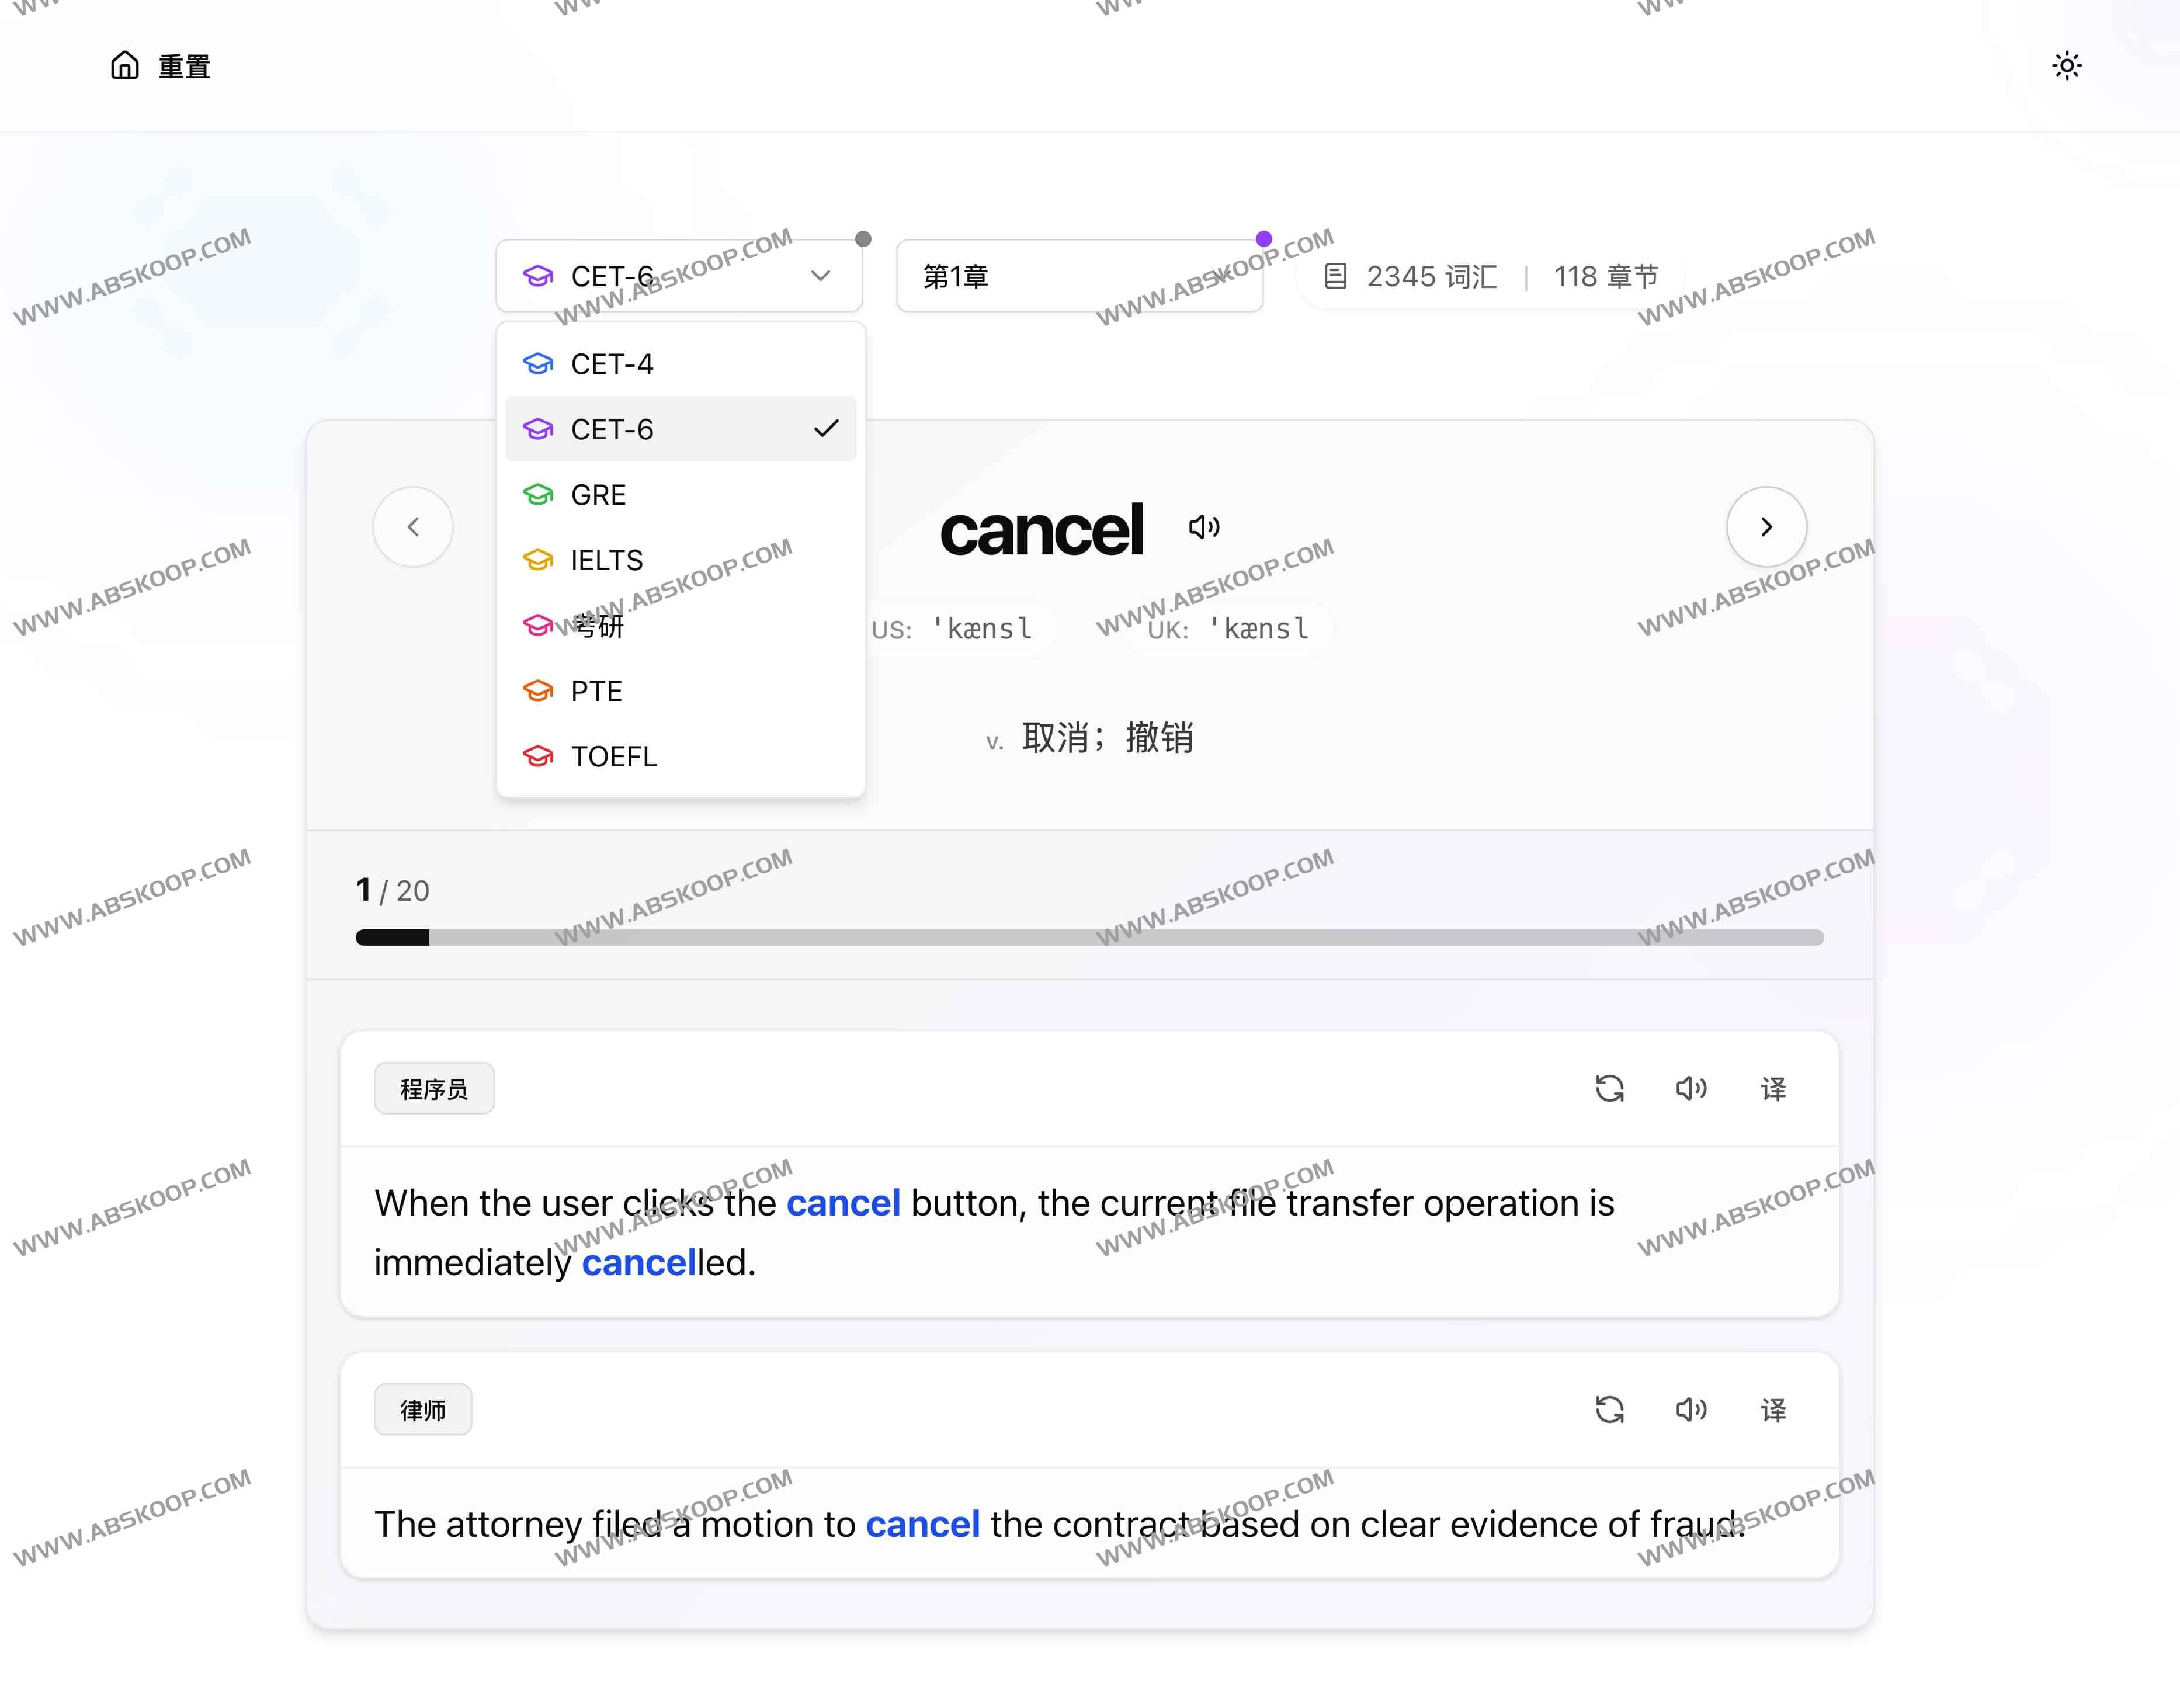This screenshot has width=2180, height=1708.
Task: Go back to the previous word
Action: [413, 527]
